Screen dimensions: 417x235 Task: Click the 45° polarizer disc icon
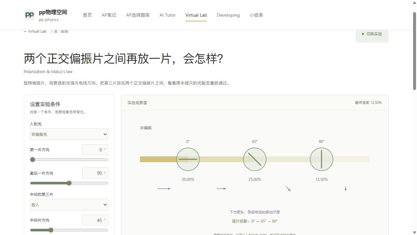255,159
